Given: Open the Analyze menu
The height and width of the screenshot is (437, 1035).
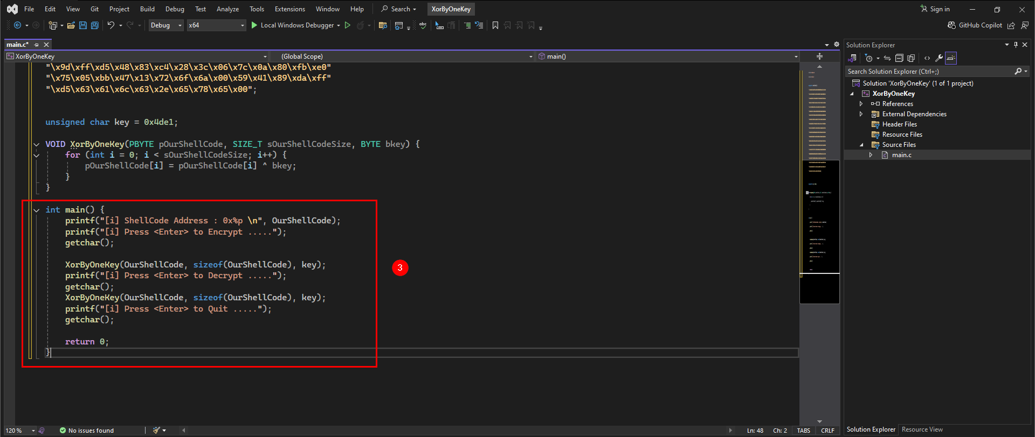Looking at the screenshot, I should [x=227, y=9].
